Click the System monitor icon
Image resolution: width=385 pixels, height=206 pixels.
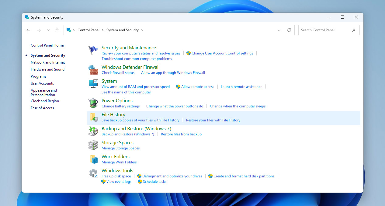pos(93,83)
